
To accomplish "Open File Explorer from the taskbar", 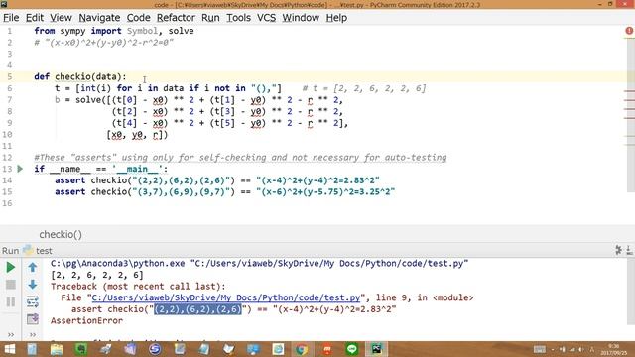I will tap(57, 349).
